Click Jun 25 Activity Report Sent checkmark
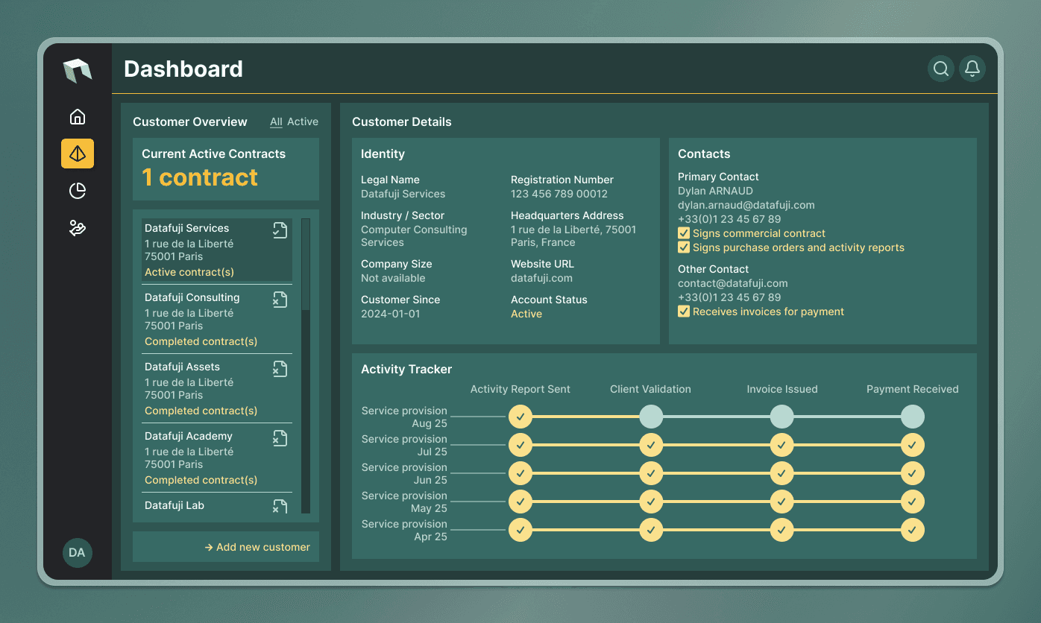The height and width of the screenshot is (623, 1041). (x=520, y=473)
